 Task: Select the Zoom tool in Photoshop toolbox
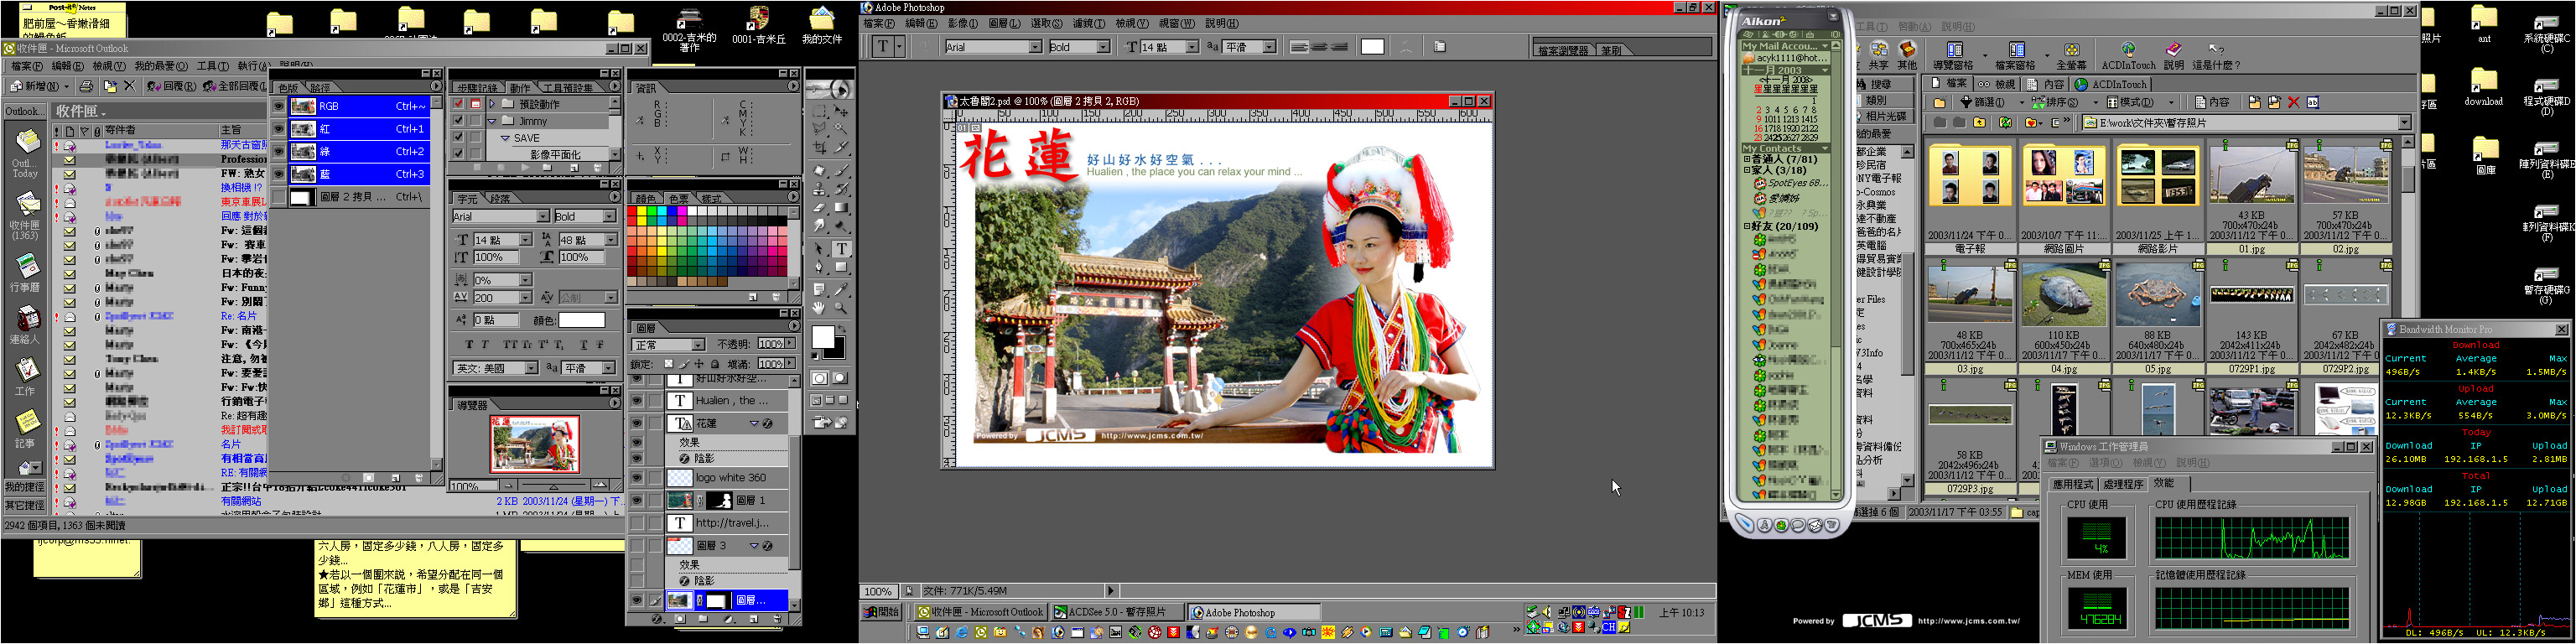click(841, 308)
